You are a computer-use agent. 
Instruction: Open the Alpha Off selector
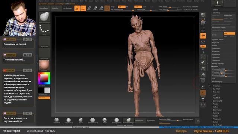44,42
